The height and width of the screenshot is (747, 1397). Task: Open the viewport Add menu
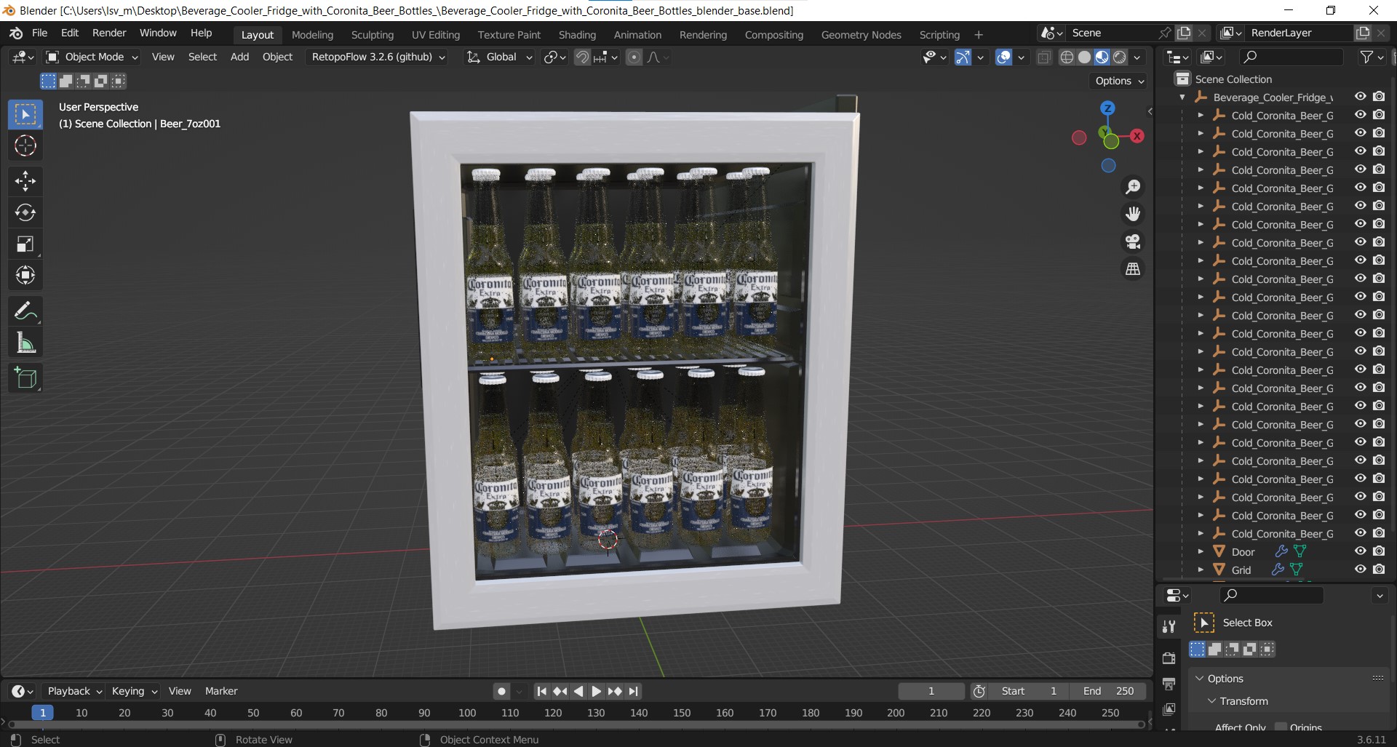coord(239,57)
